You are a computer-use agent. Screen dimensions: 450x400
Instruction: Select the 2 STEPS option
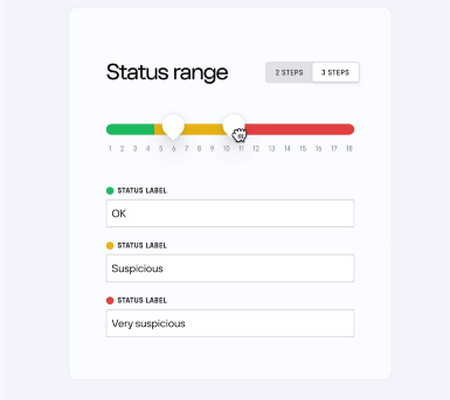tap(289, 72)
